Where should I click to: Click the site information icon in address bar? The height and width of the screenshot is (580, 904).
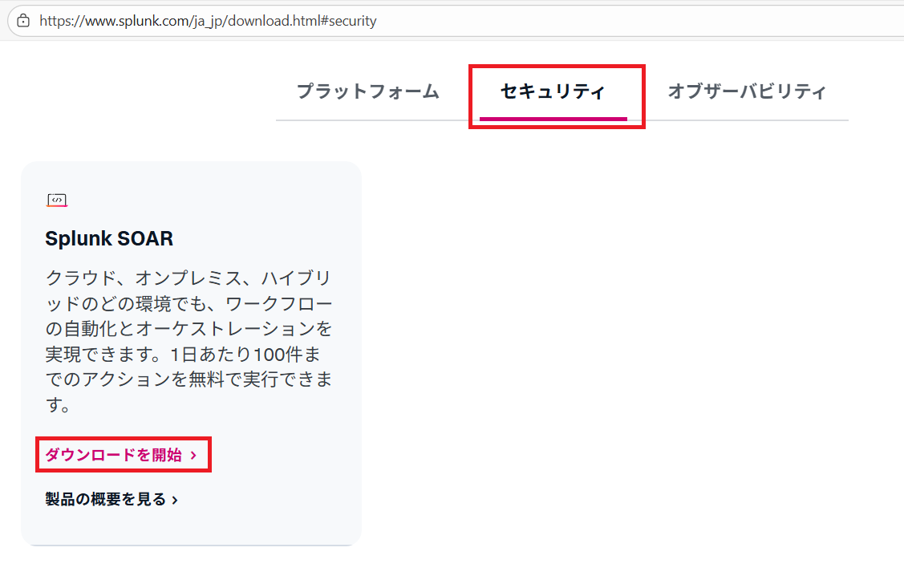pos(23,21)
